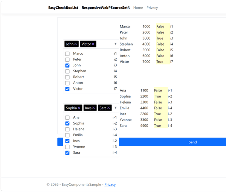Remove the Sophia tag with its x icon
226x192 pixels.
pyautogui.click(x=79, y=108)
